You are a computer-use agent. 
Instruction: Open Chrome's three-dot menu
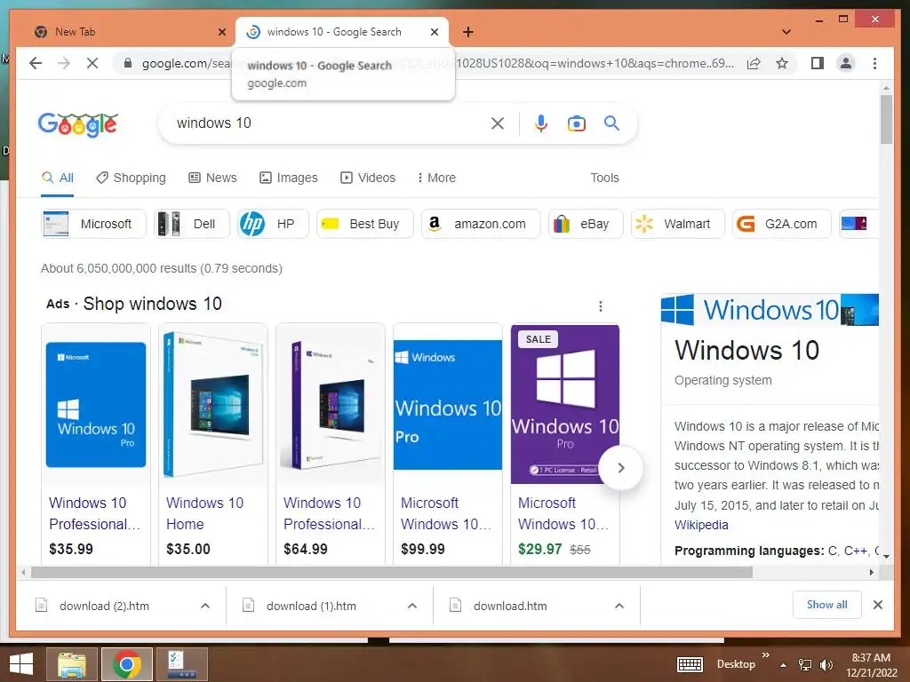click(x=874, y=63)
